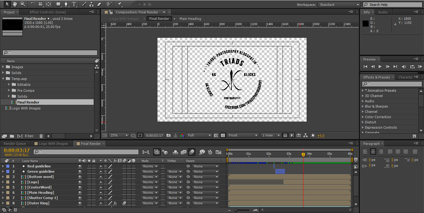
Task: Hide the Red guideline layer
Action: point(80,166)
